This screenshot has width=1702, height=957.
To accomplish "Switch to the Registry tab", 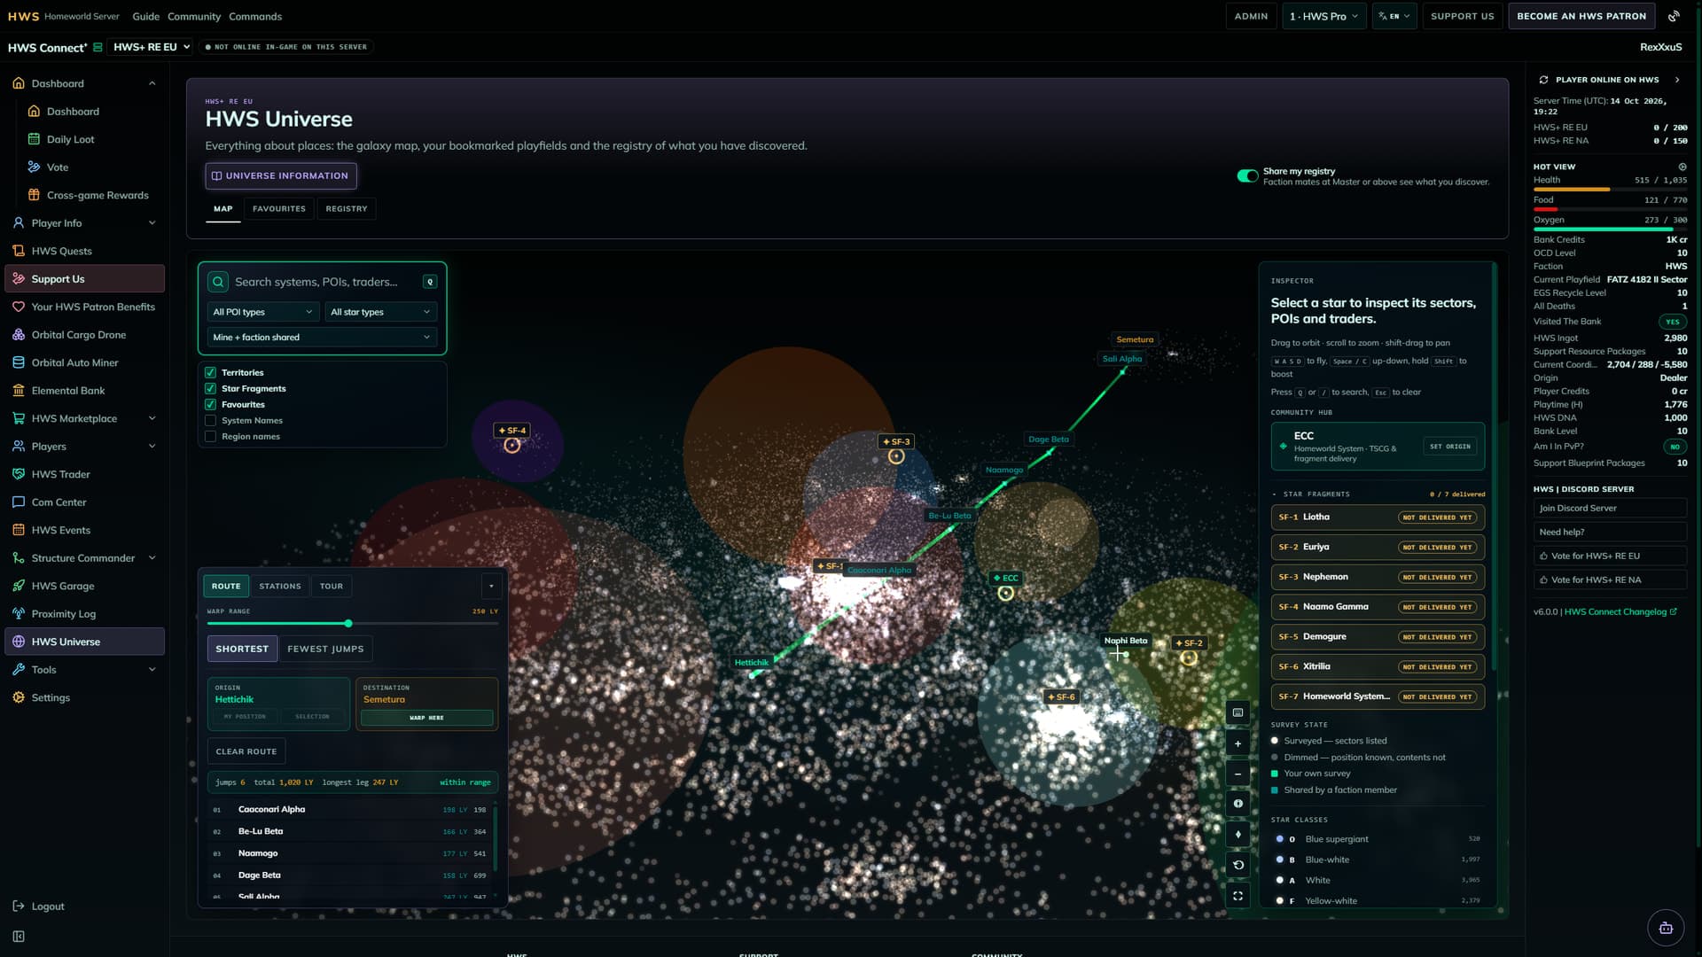I will 346,209.
